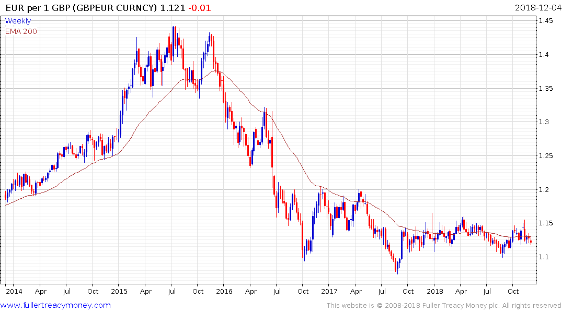The height and width of the screenshot is (313, 562).
Task: Click the 1.15 y-axis label
Action: click(x=546, y=223)
